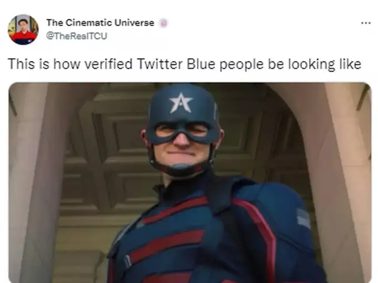
Task: Open The Cinematic Universe profile avatar
Action: (23, 29)
